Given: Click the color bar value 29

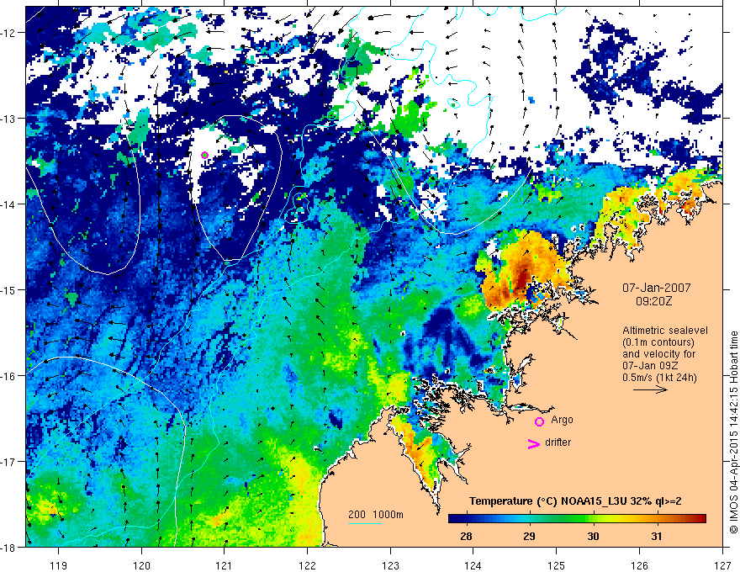Looking at the screenshot, I should (x=530, y=536).
